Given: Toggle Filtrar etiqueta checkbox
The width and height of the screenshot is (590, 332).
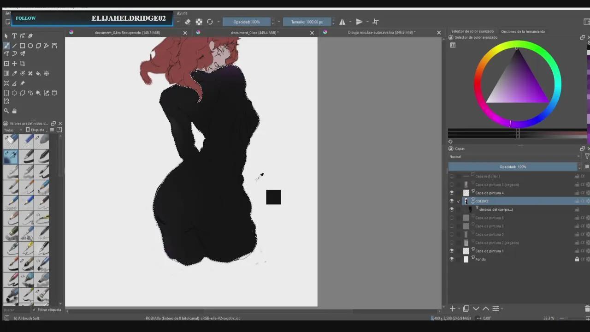Looking at the screenshot, I should click(34, 310).
